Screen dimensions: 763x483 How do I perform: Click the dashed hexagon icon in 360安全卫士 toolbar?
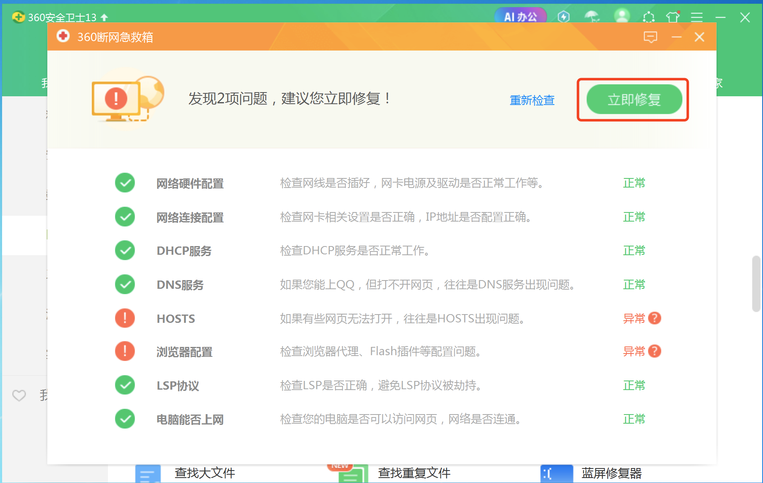[x=648, y=17]
